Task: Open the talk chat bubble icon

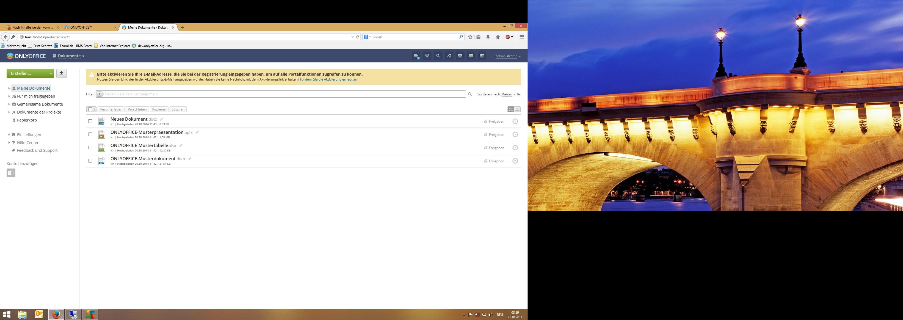Action: [x=471, y=56]
